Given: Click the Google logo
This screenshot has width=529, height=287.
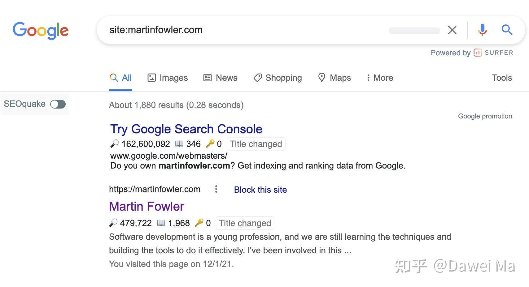Looking at the screenshot, I should coord(41,31).
